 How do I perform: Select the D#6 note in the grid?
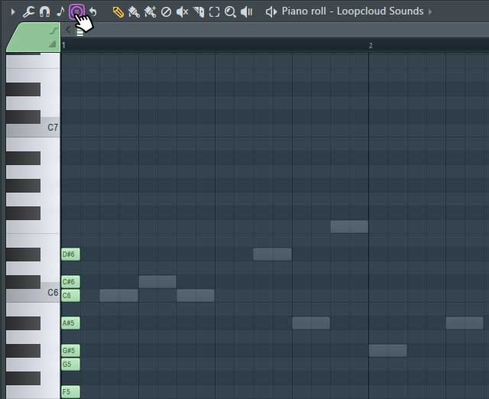coord(272,254)
